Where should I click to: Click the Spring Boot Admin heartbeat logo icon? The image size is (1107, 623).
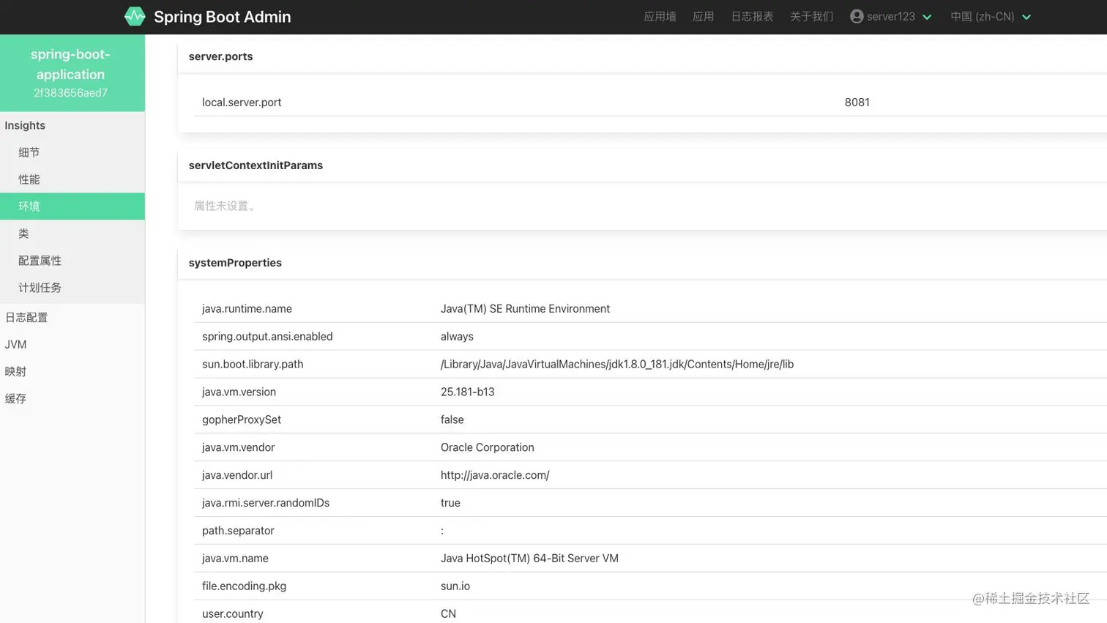[135, 16]
